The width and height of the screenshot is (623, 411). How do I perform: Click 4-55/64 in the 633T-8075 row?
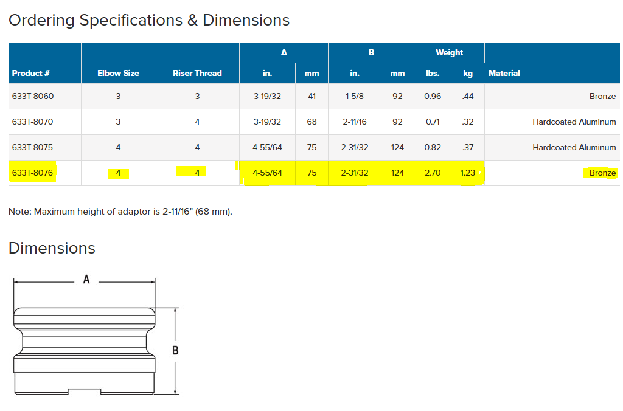tap(267, 147)
